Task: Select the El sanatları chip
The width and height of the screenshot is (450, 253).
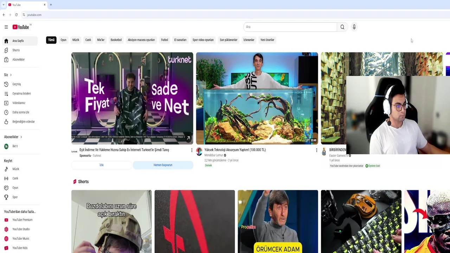Action: click(180, 40)
